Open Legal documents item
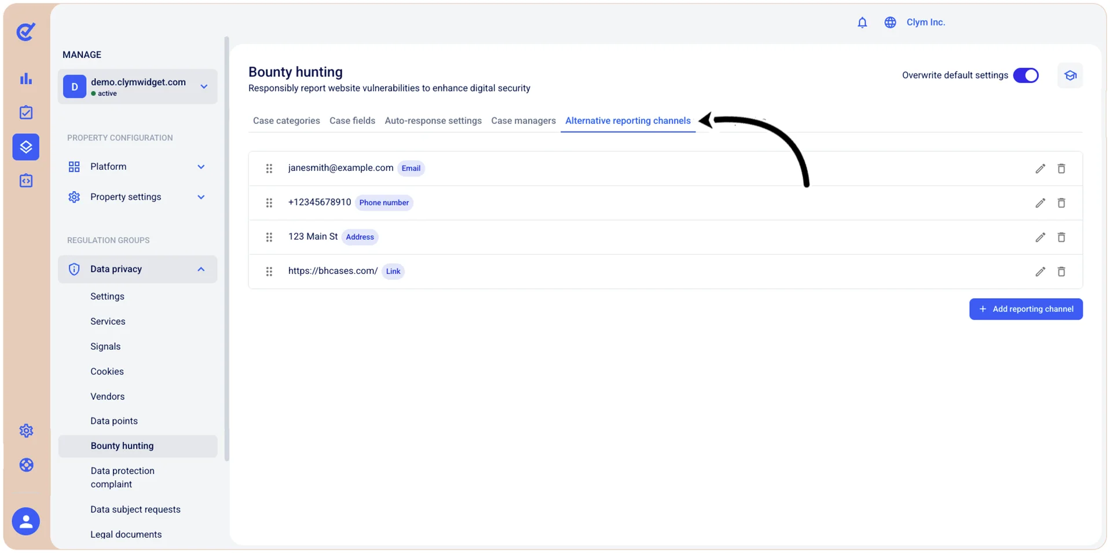This screenshot has width=1110, height=553. coord(126,534)
